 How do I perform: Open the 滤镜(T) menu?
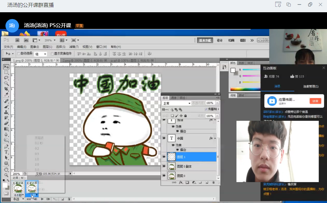click(74, 47)
